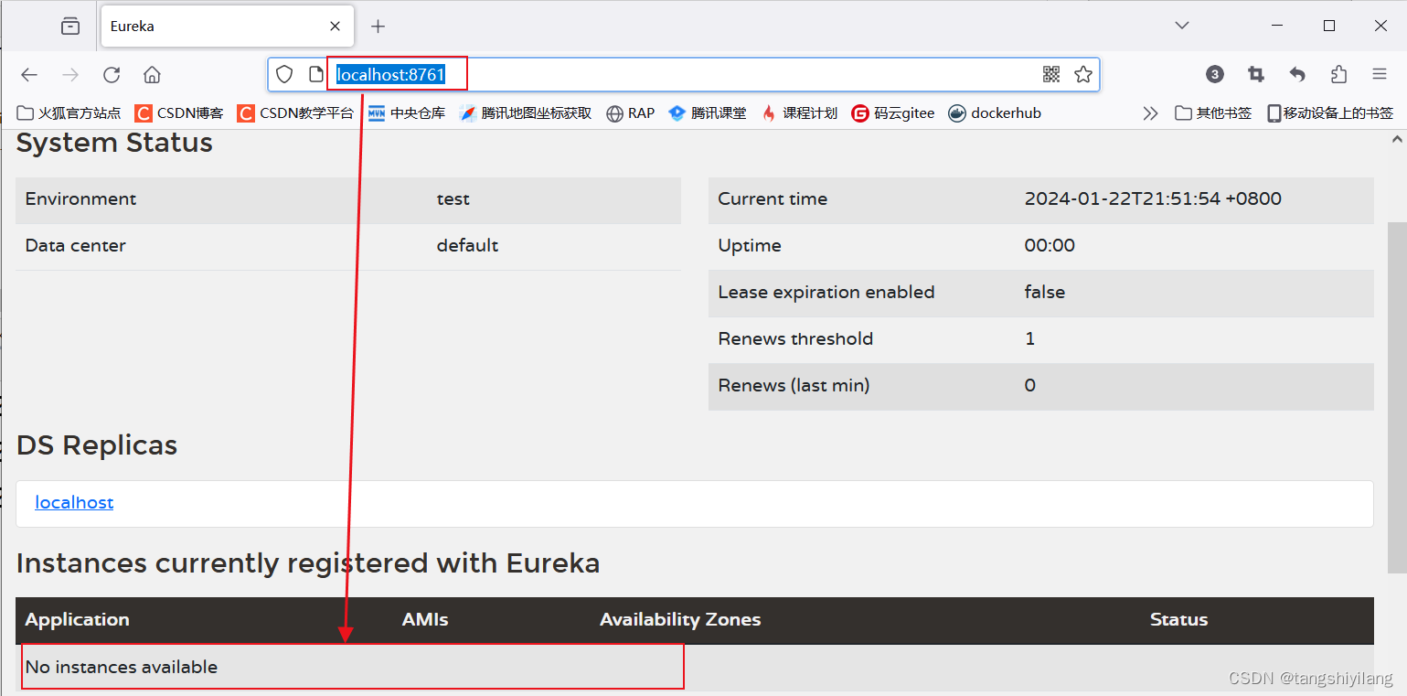Open 课程计划 bookmark

799,113
